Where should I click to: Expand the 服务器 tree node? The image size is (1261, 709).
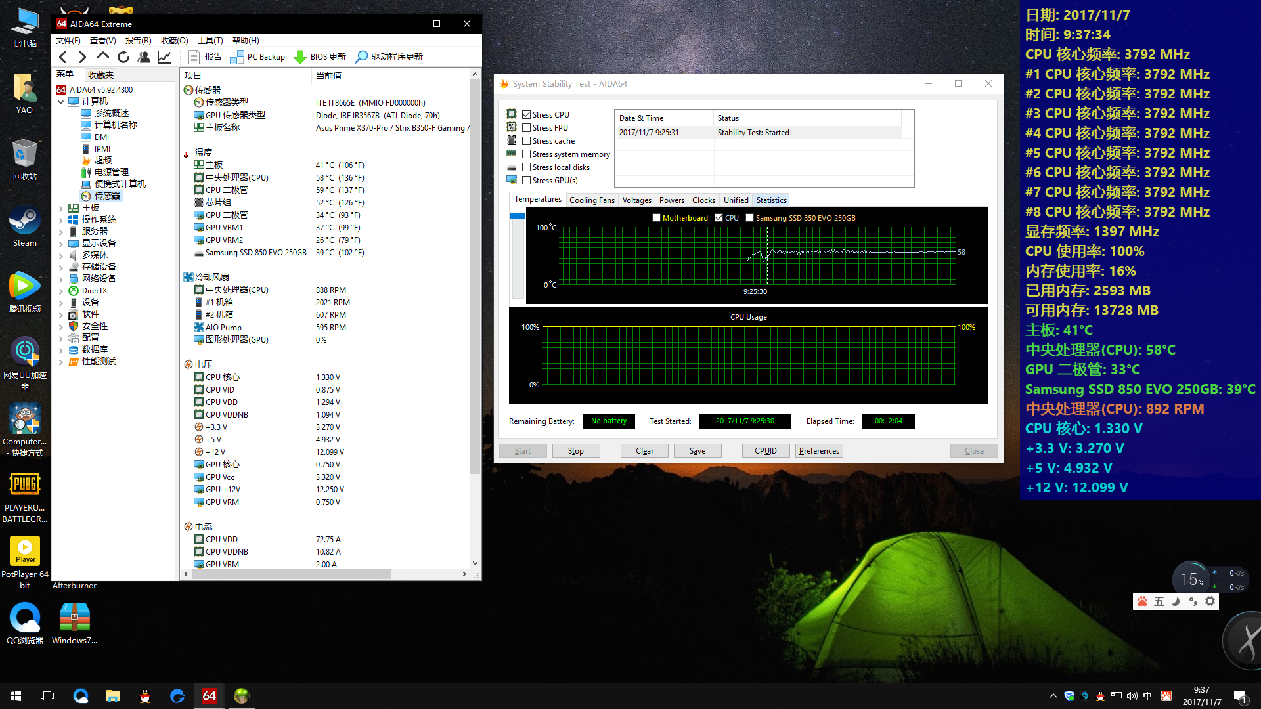click(x=61, y=232)
